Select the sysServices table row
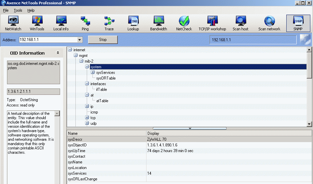The width and height of the screenshot is (313, 184). tap(189, 173)
